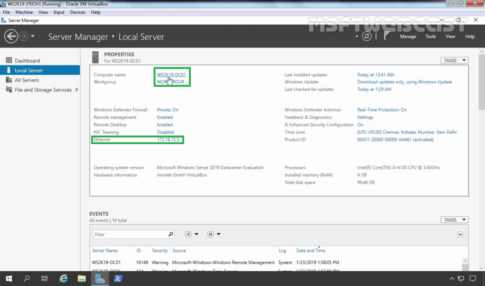The image size is (485, 286).
Task: Open the Manage menu
Action: [408, 36]
